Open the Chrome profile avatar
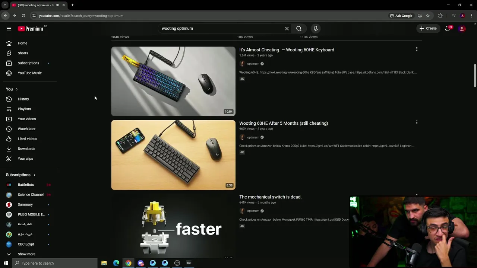Viewport: 477px width, 268px height. click(x=462, y=16)
